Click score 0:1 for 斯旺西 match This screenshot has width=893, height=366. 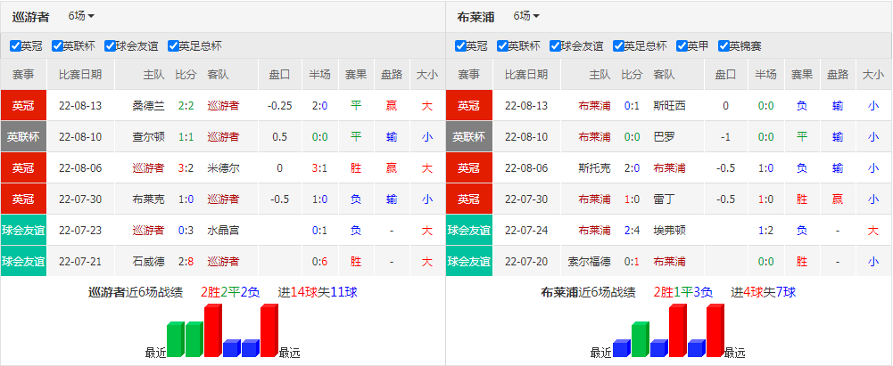pyautogui.click(x=632, y=106)
